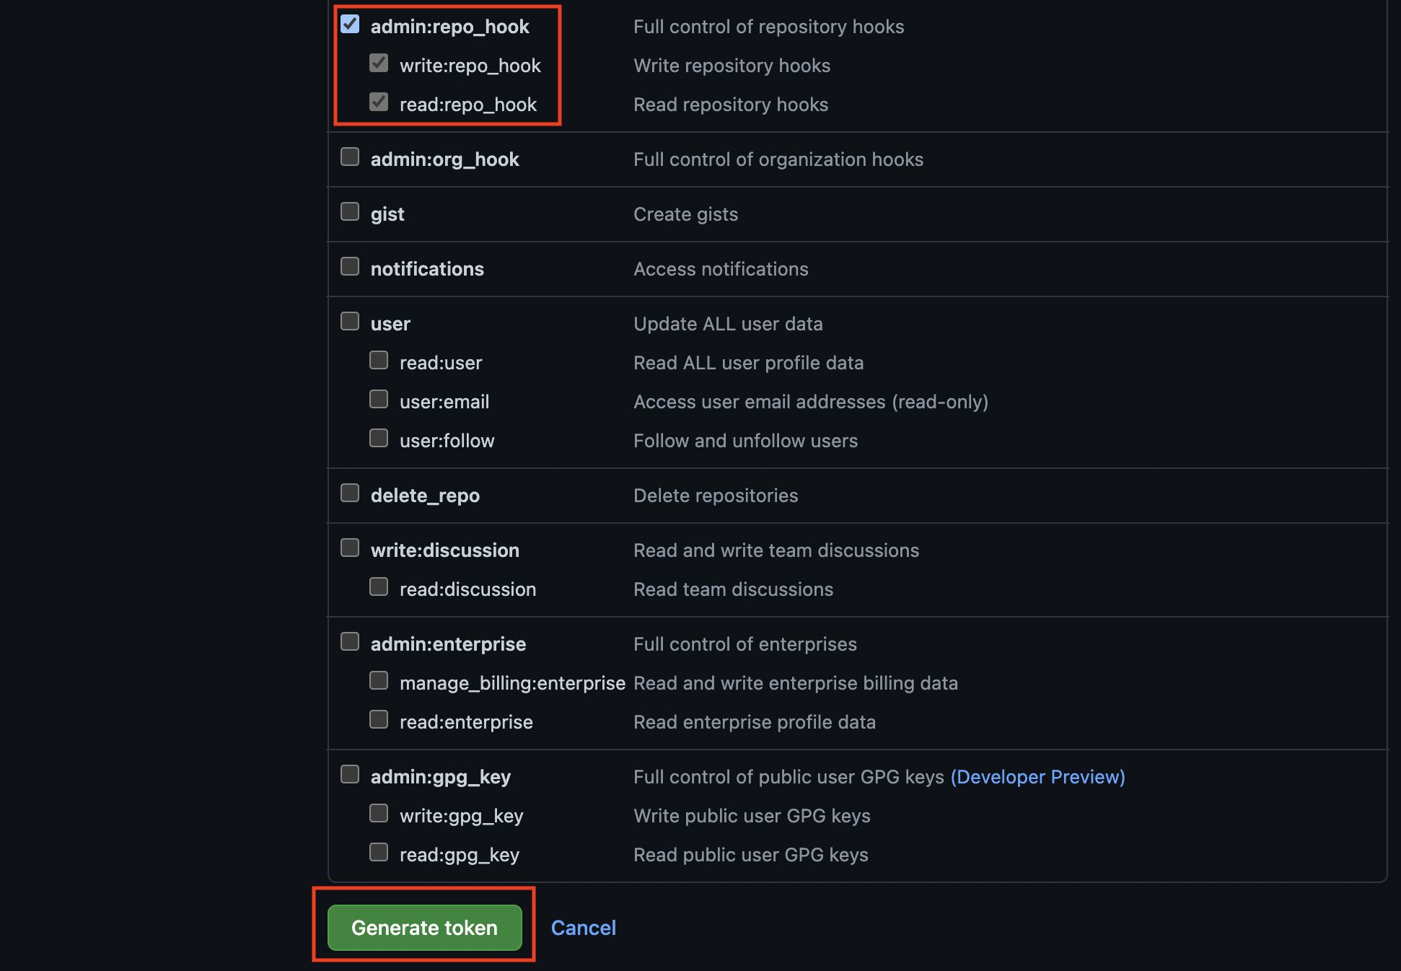Click the Generate token button
Screen dimensions: 1401x971
[x=424, y=928]
